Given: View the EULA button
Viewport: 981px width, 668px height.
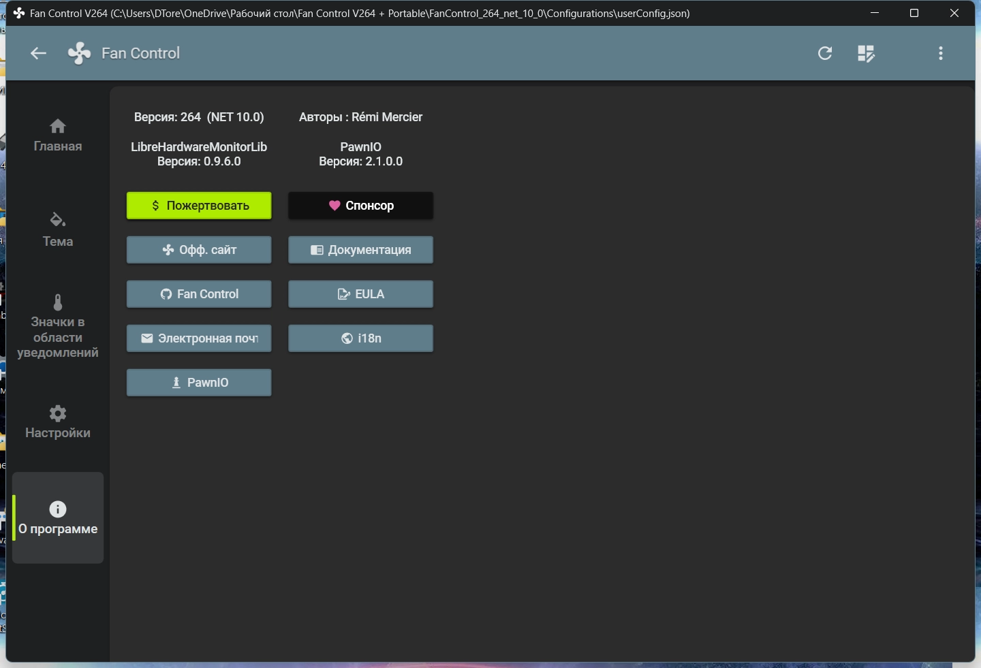Looking at the screenshot, I should (360, 294).
